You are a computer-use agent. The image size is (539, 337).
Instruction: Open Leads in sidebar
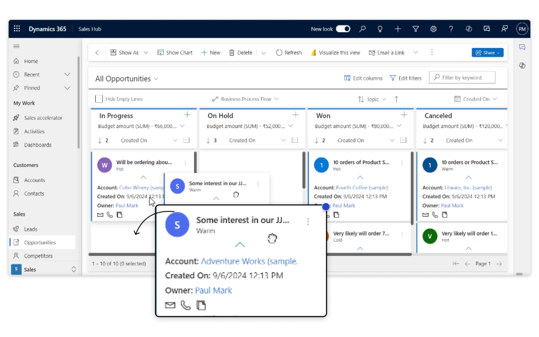(31, 229)
